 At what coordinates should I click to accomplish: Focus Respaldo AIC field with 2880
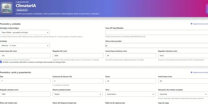[78, 55]
